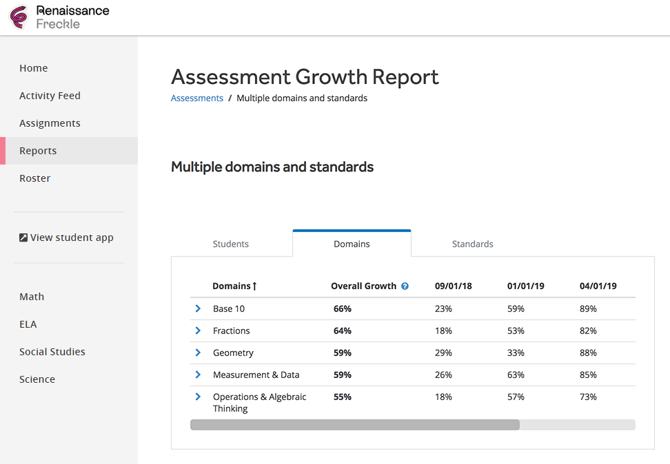Follow the Assessments breadcrumb link
Screen dimensions: 670x464
(197, 98)
